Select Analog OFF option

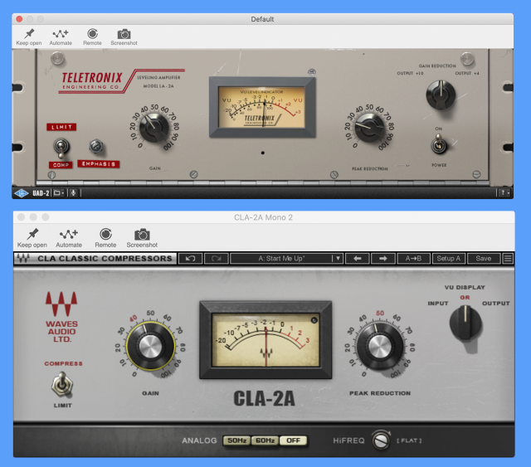tap(293, 440)
